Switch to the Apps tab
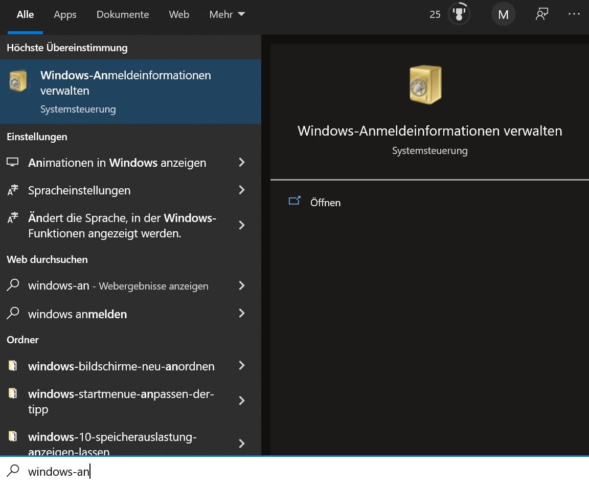The width and height of the screenshot is (589, 487). [65, 14]
